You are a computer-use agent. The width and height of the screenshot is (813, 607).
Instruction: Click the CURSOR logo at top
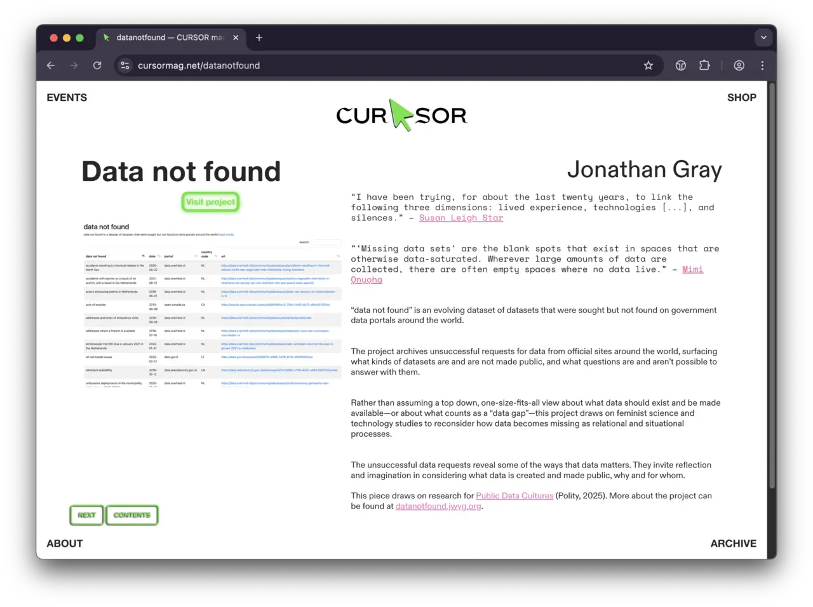[401, 115]
